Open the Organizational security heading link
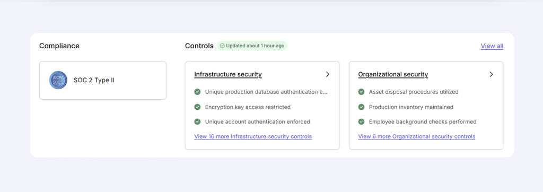This screenshot has width=543, height=192. coord(393,74)
